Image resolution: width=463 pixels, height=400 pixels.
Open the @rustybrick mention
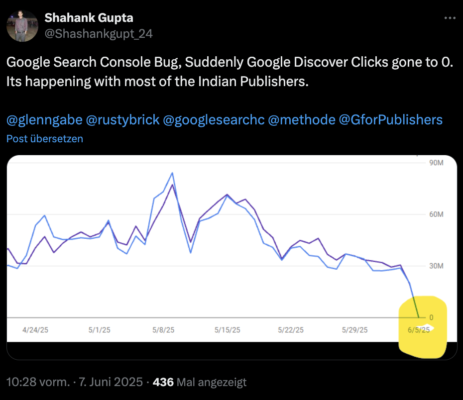click(122, 119)
